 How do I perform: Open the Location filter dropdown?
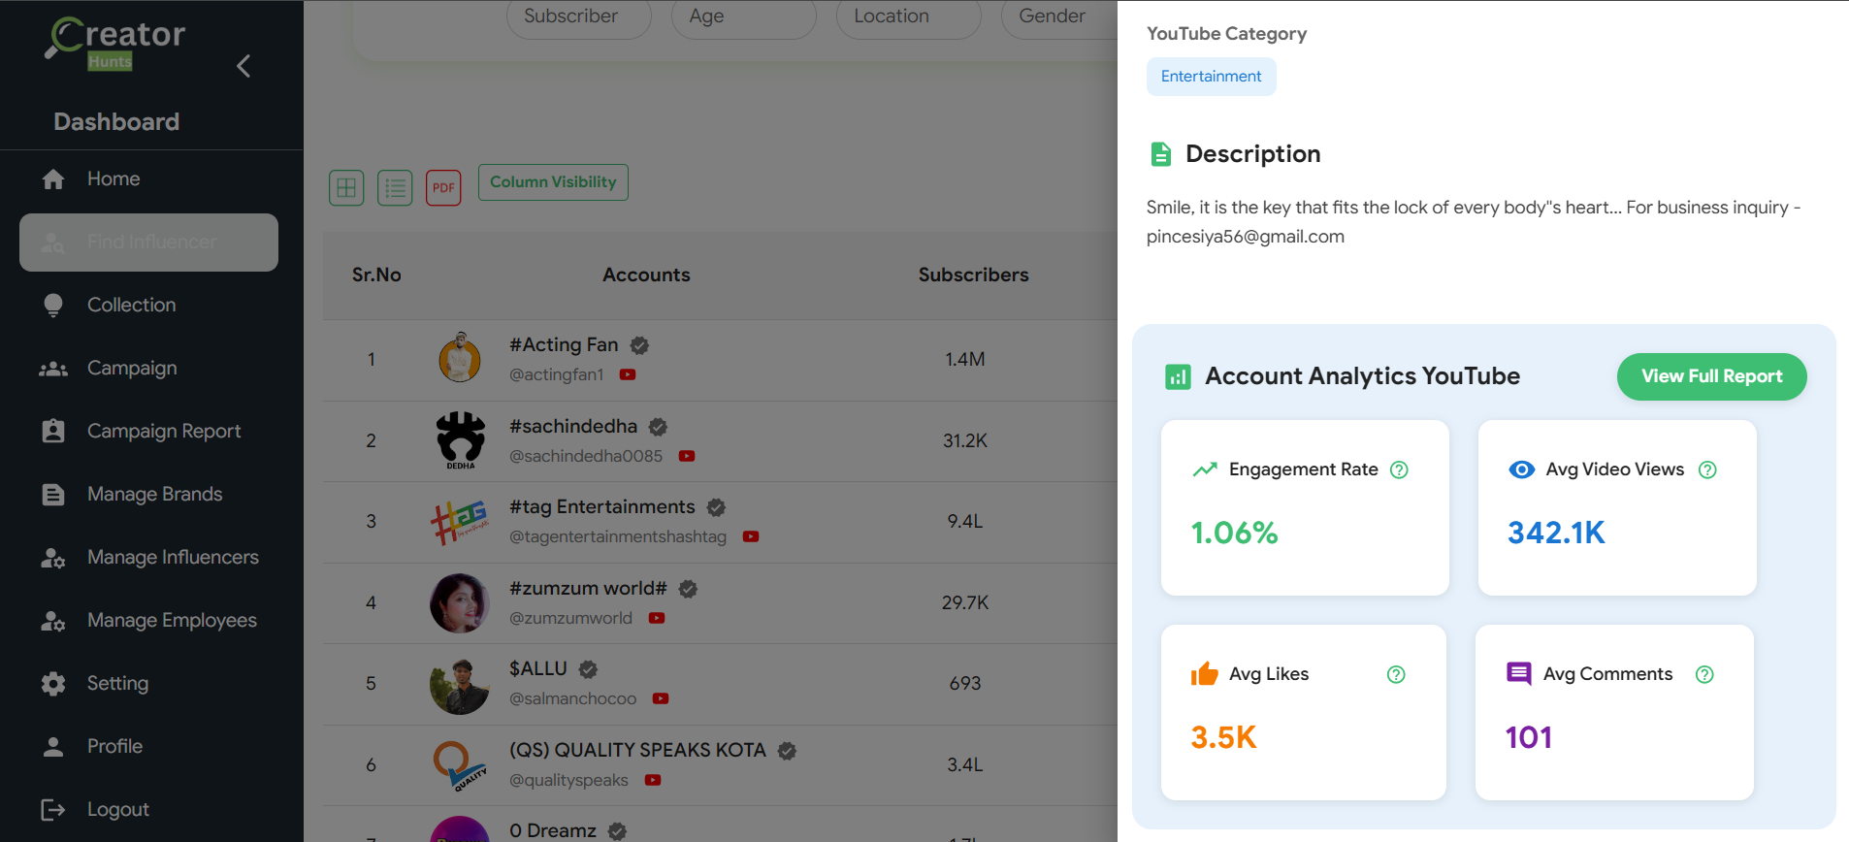(x=908, y=17)
